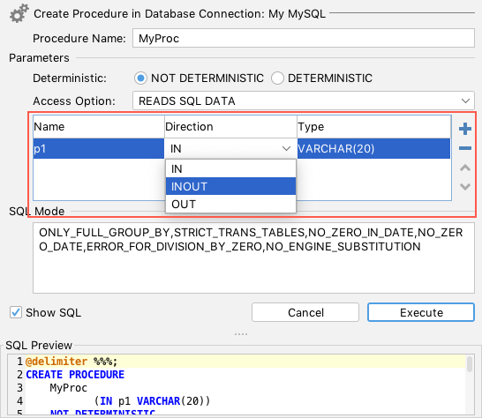482x418 pixels.
Task: Select NOT DETERMINISTIC radio button
Action: 140,78
